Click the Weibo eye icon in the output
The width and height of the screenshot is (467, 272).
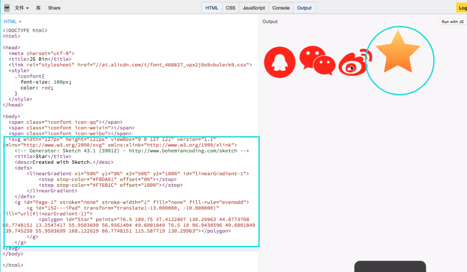click(x=352, y=64)
